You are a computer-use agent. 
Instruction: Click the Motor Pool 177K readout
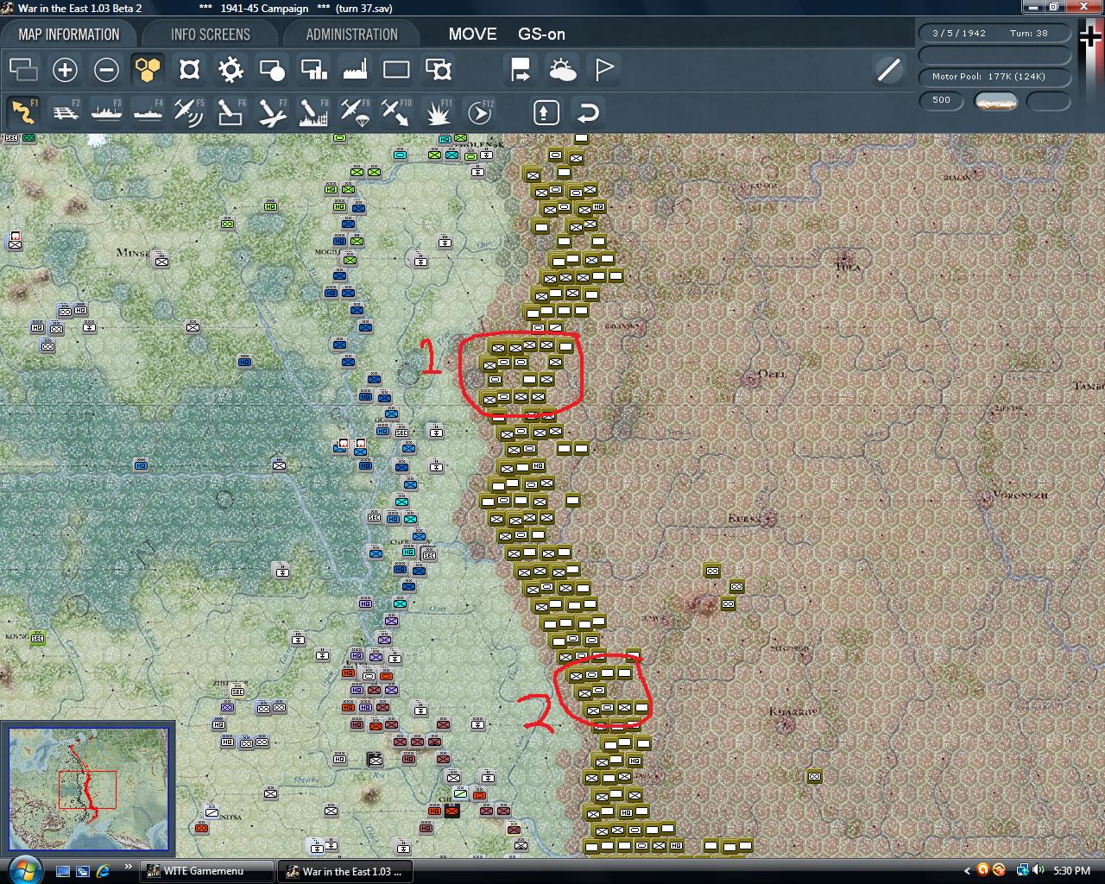point(994,77)
